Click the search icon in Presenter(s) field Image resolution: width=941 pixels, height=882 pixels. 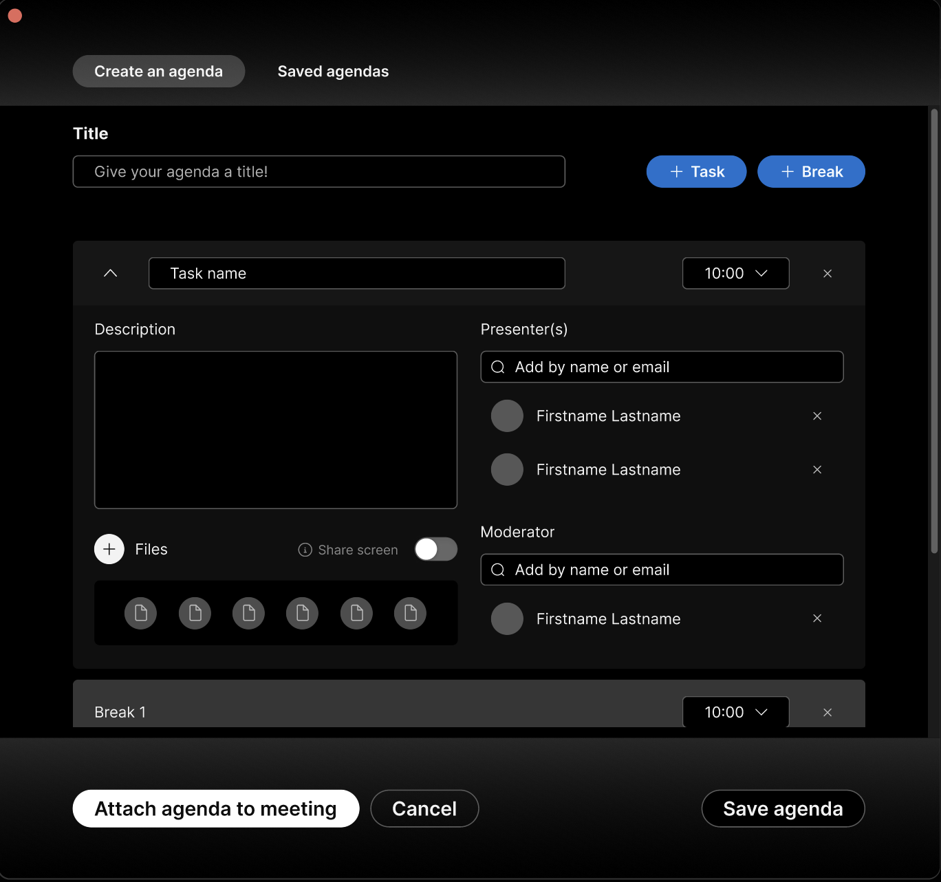click(x=497, y=367)
